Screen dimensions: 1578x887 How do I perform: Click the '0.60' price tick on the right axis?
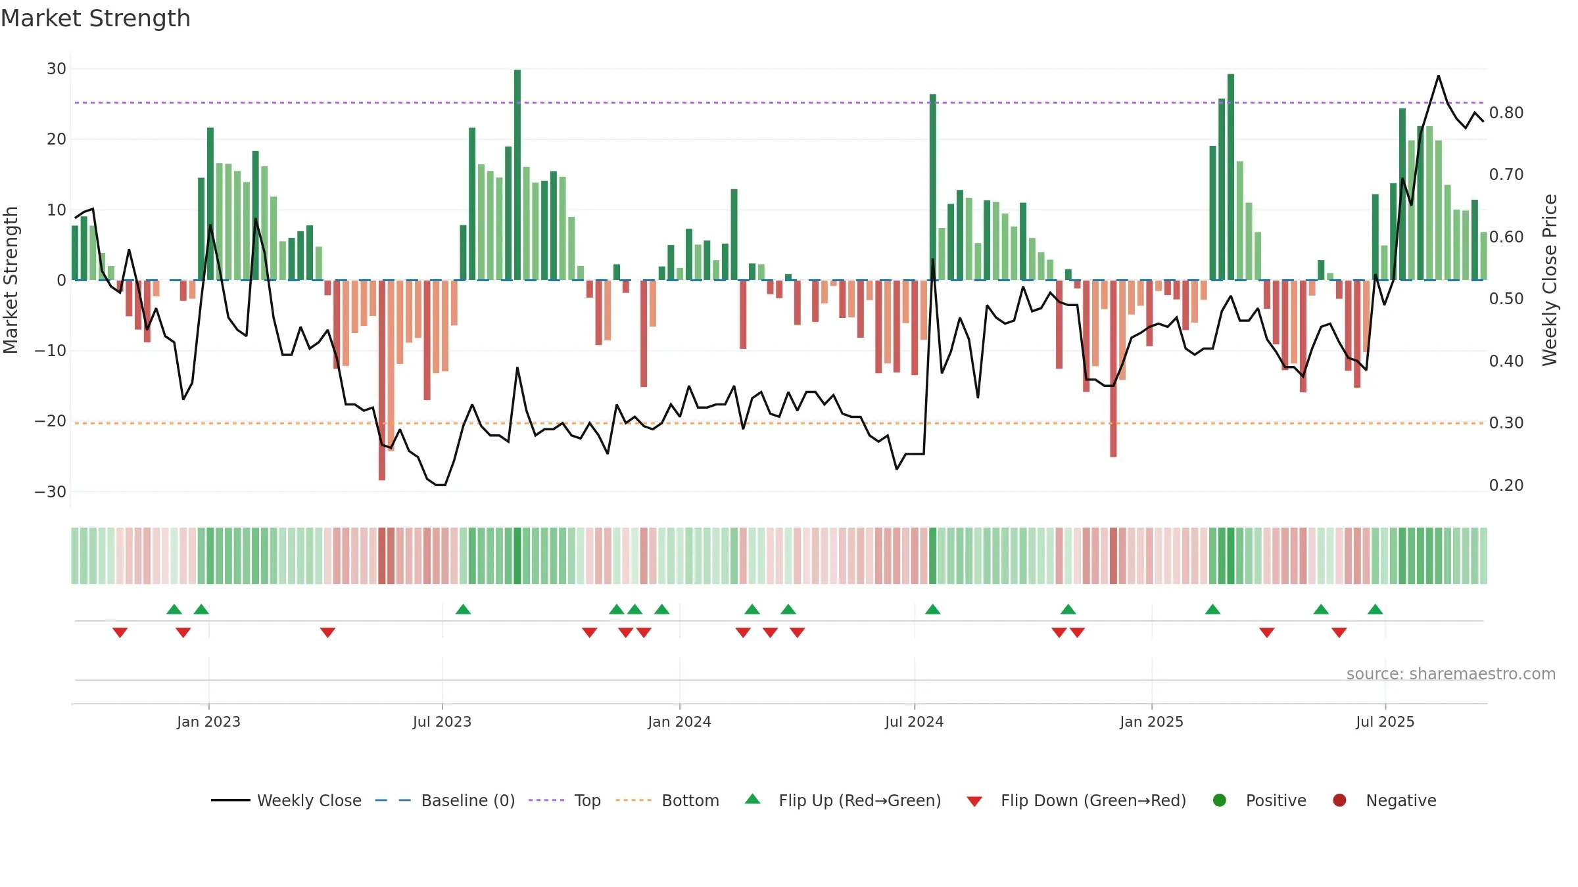(1506, 237)
